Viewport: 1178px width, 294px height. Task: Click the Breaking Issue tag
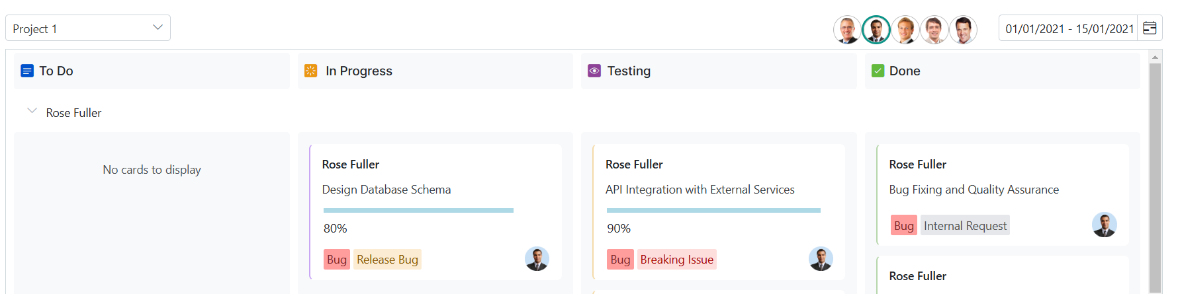[x=676, y=260]
